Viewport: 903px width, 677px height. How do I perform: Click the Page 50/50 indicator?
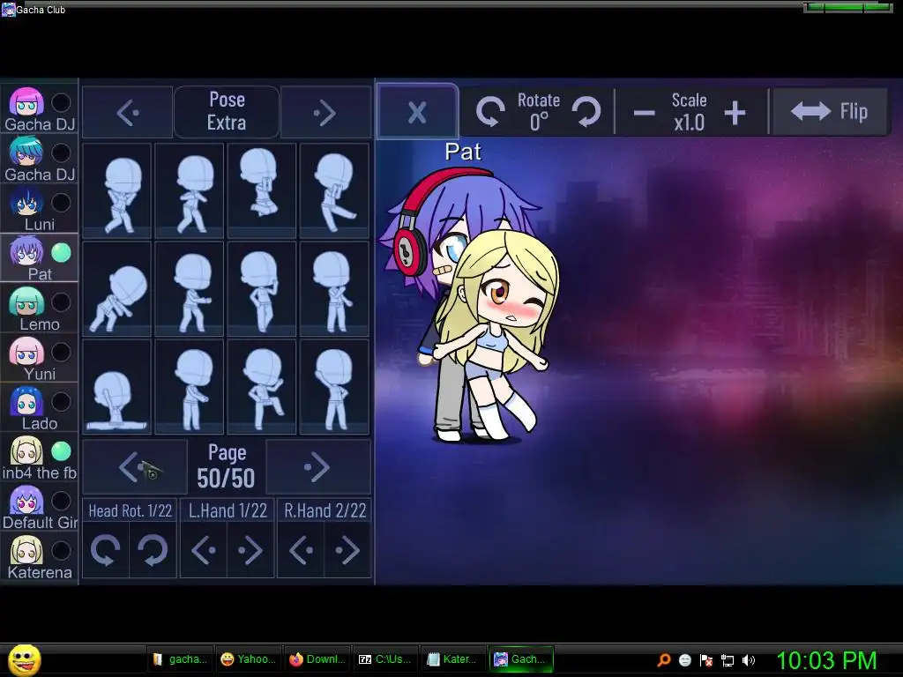click(227, 467)
